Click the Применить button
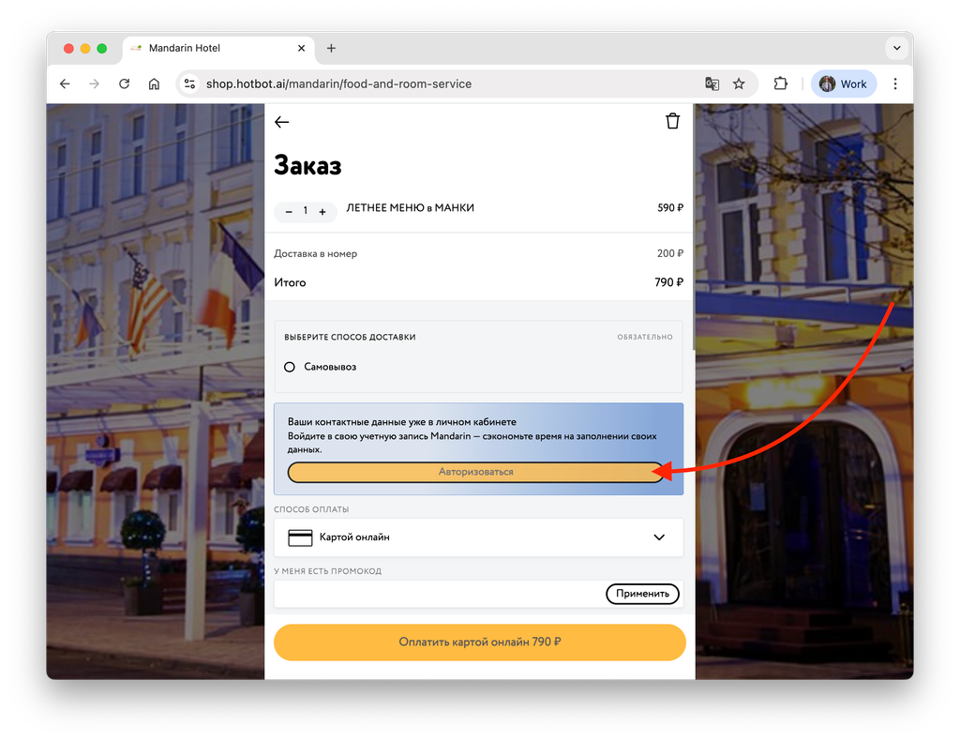The height and width of the screenshot is (741, 960). pos(642,594)
